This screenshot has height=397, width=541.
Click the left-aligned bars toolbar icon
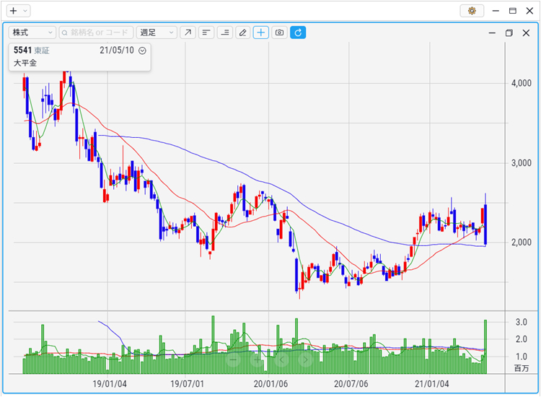[x=206, y=32]
